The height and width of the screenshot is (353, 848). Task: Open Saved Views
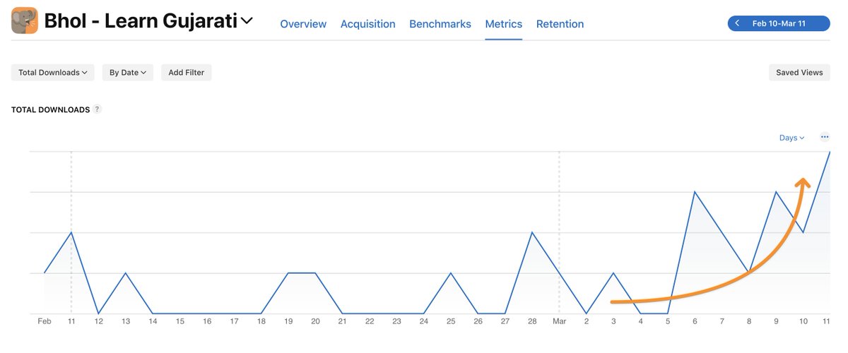coord(799,72)
